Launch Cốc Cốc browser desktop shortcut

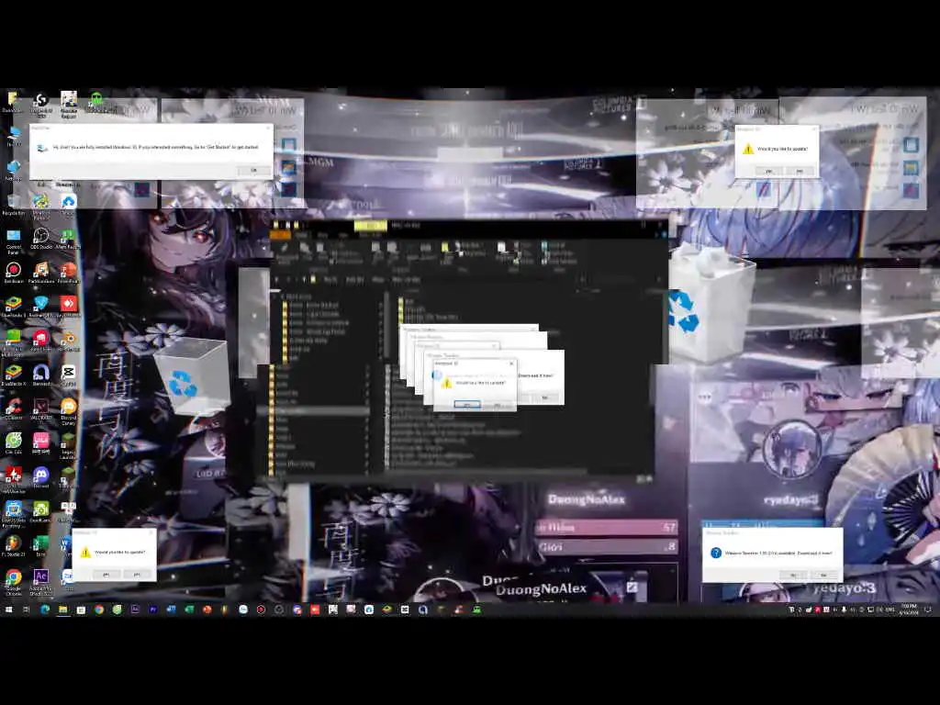pyautogui.click(x=13, y=442)
